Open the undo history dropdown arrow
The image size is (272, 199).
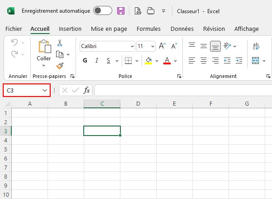[23, 43]
